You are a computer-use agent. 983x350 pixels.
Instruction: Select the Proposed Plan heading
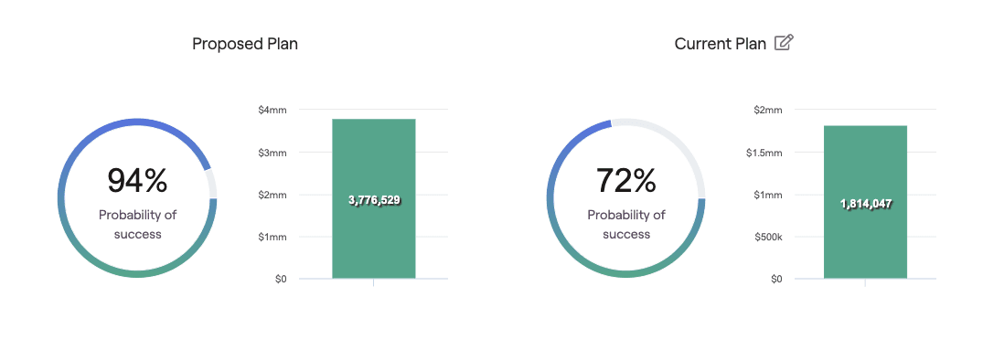pos(245,44)
